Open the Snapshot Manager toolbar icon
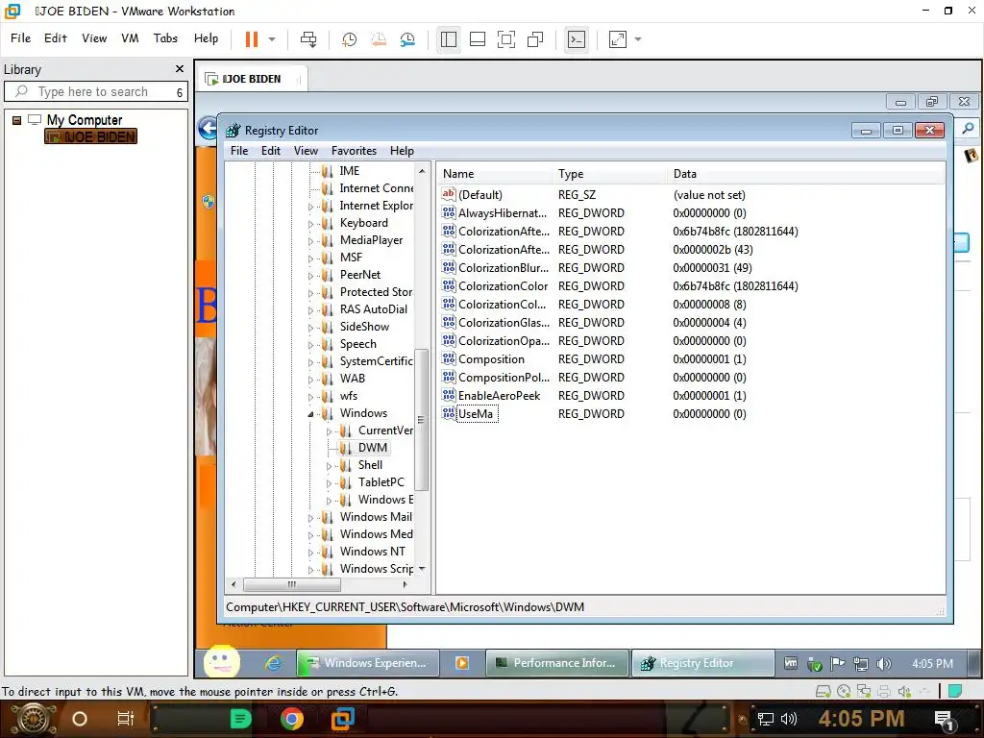This screenshot has height=738, width=984. click(x=407, y=38)
